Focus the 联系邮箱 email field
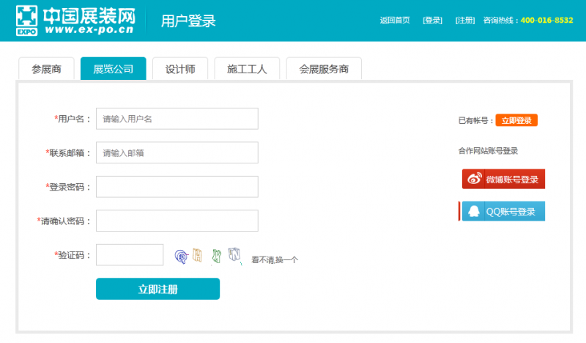Screen dimensions: 586x343 click(x=177, y=152)
